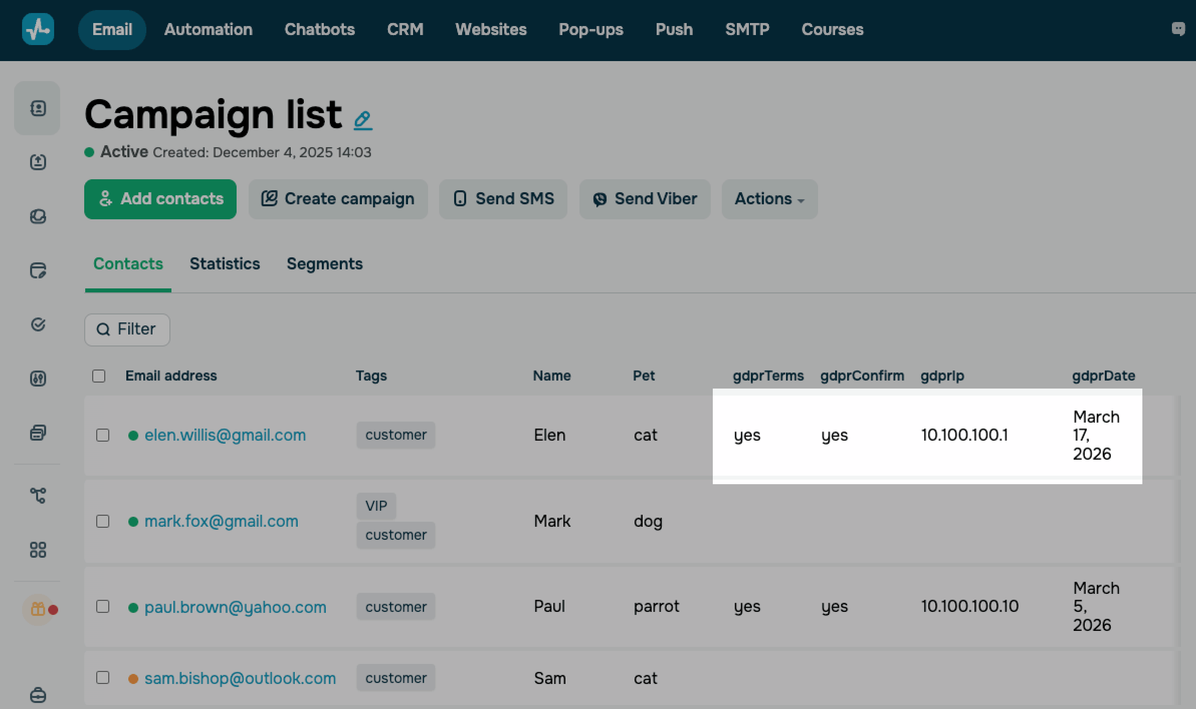Open the sam.bishop@outlook.com contact link

pyautogui.click(x=240, y=678)
